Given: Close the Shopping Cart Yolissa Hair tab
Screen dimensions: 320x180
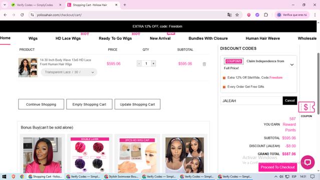Looking at the screenshot, I should 116,5.
